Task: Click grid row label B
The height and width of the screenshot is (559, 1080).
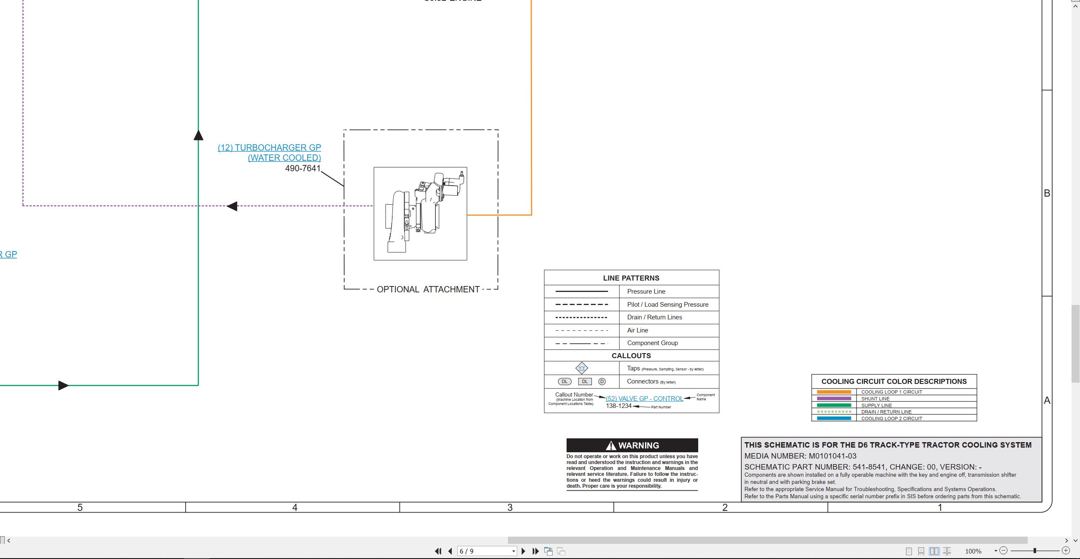Action: (x=1047, y=193)
